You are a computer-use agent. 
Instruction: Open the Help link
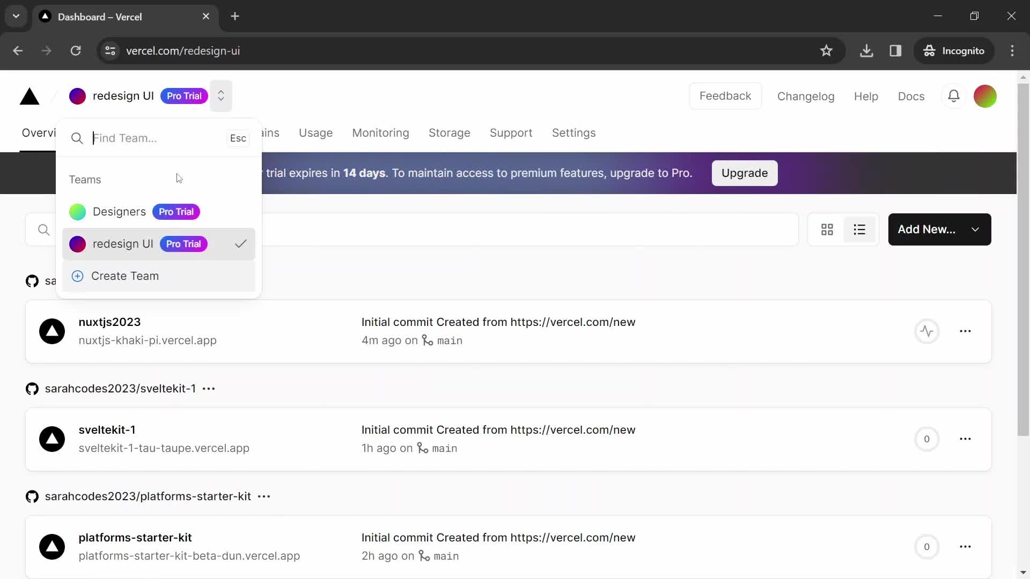tap(866, 96)
